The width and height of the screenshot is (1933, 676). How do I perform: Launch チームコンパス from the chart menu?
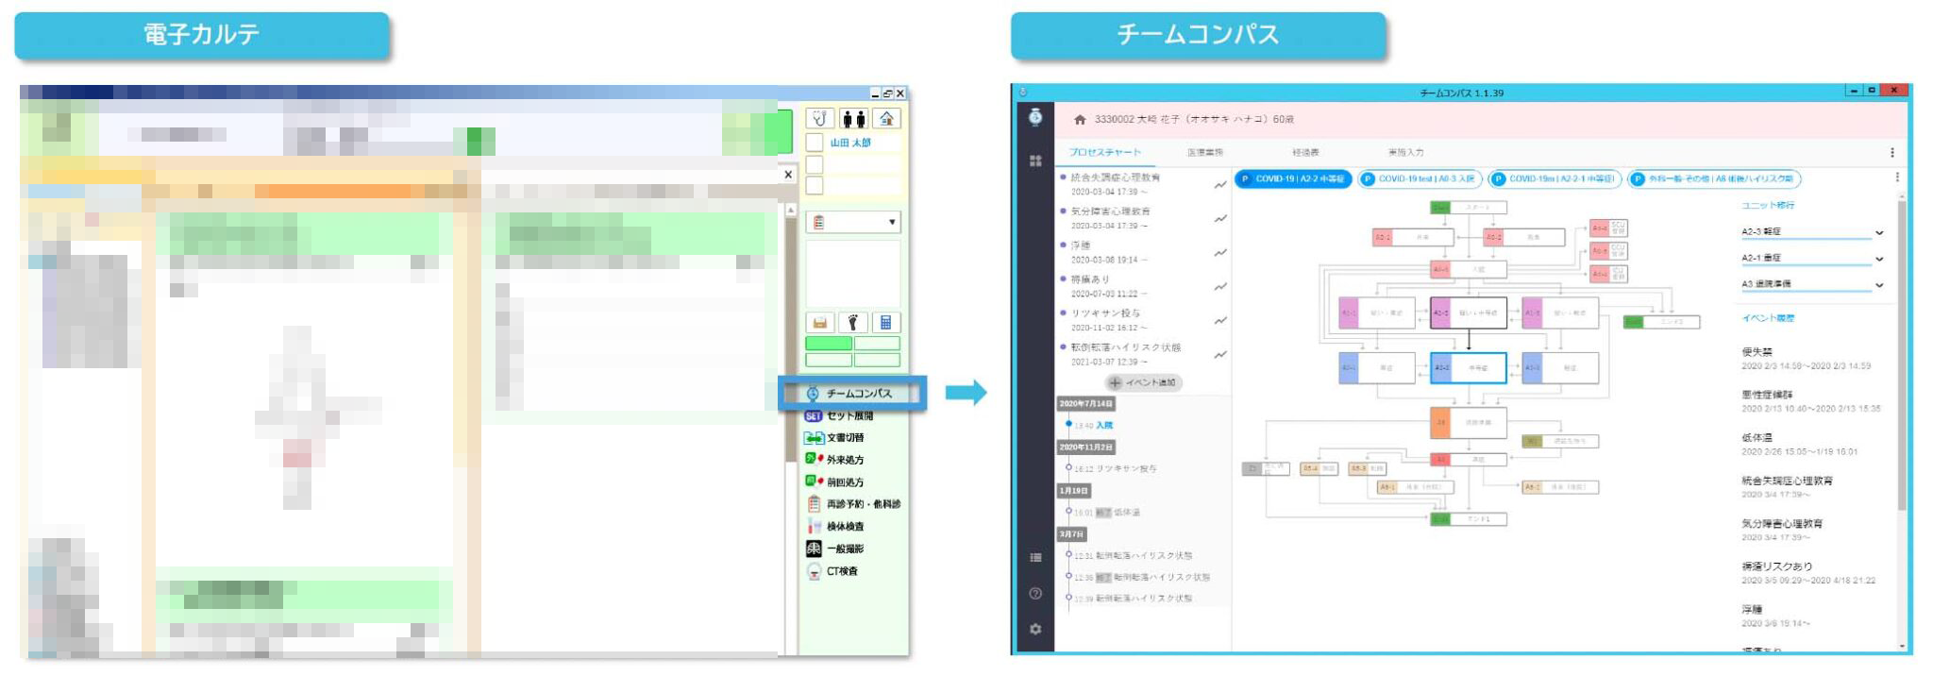[852, 393]
